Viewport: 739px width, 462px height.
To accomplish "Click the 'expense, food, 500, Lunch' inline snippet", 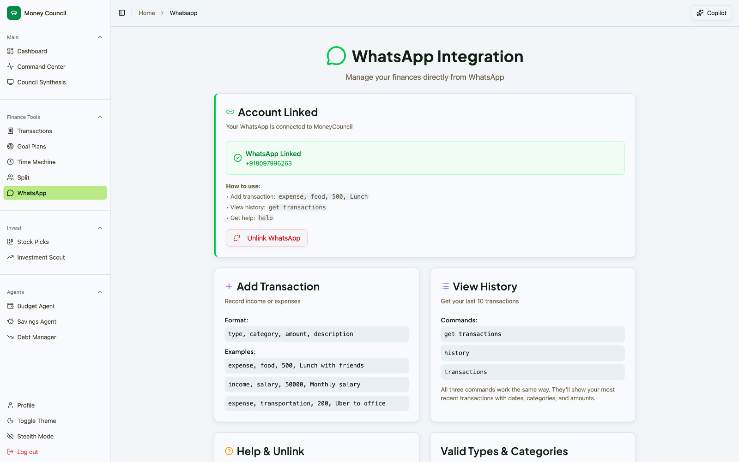I will pyautogui.click(x=323, y=197).
